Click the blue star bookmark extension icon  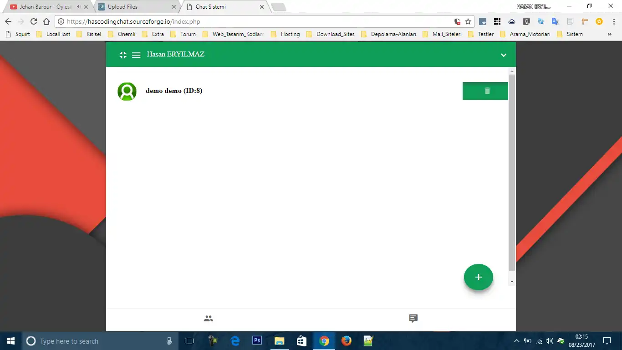[x=483, y=21]
